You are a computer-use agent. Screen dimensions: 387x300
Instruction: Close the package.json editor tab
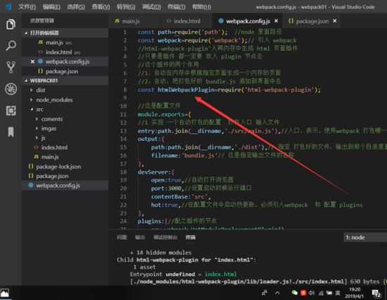click(x=335, y=21)
